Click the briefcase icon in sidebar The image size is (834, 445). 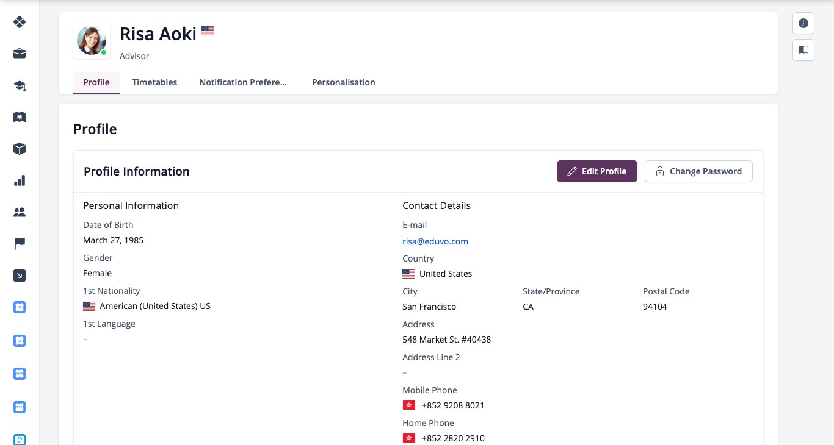20,54
